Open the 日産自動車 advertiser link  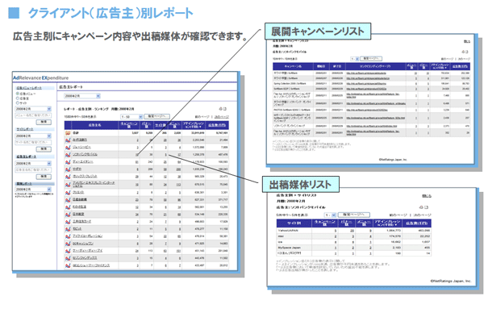80,200
